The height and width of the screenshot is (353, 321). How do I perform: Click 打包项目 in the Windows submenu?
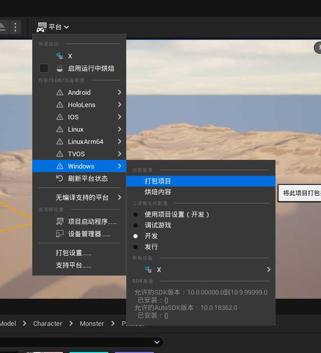[x=157, y=181]
